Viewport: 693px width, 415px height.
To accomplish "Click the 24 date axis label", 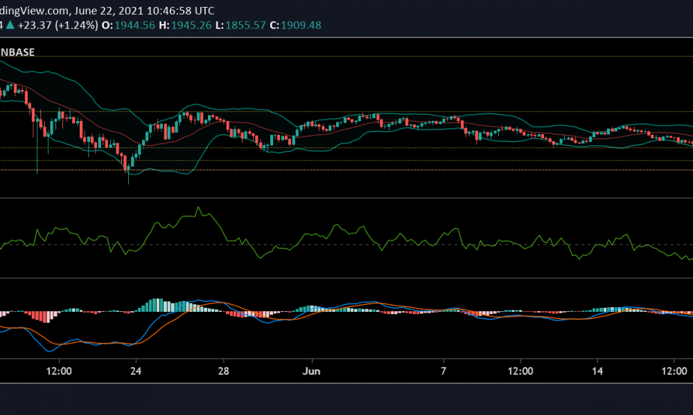I will click(136, 371).
